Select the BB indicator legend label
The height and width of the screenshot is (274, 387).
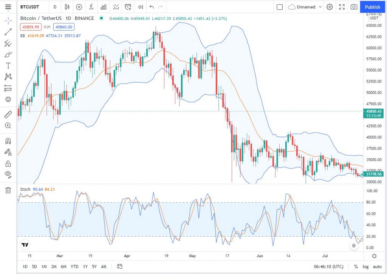tap(23, 36)
